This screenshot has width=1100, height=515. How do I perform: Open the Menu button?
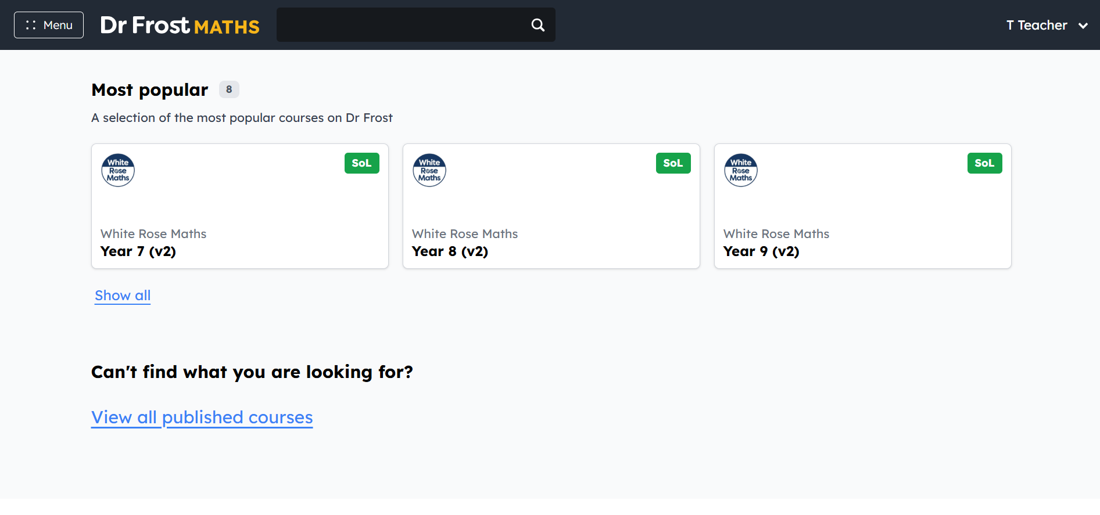[49, 25]
